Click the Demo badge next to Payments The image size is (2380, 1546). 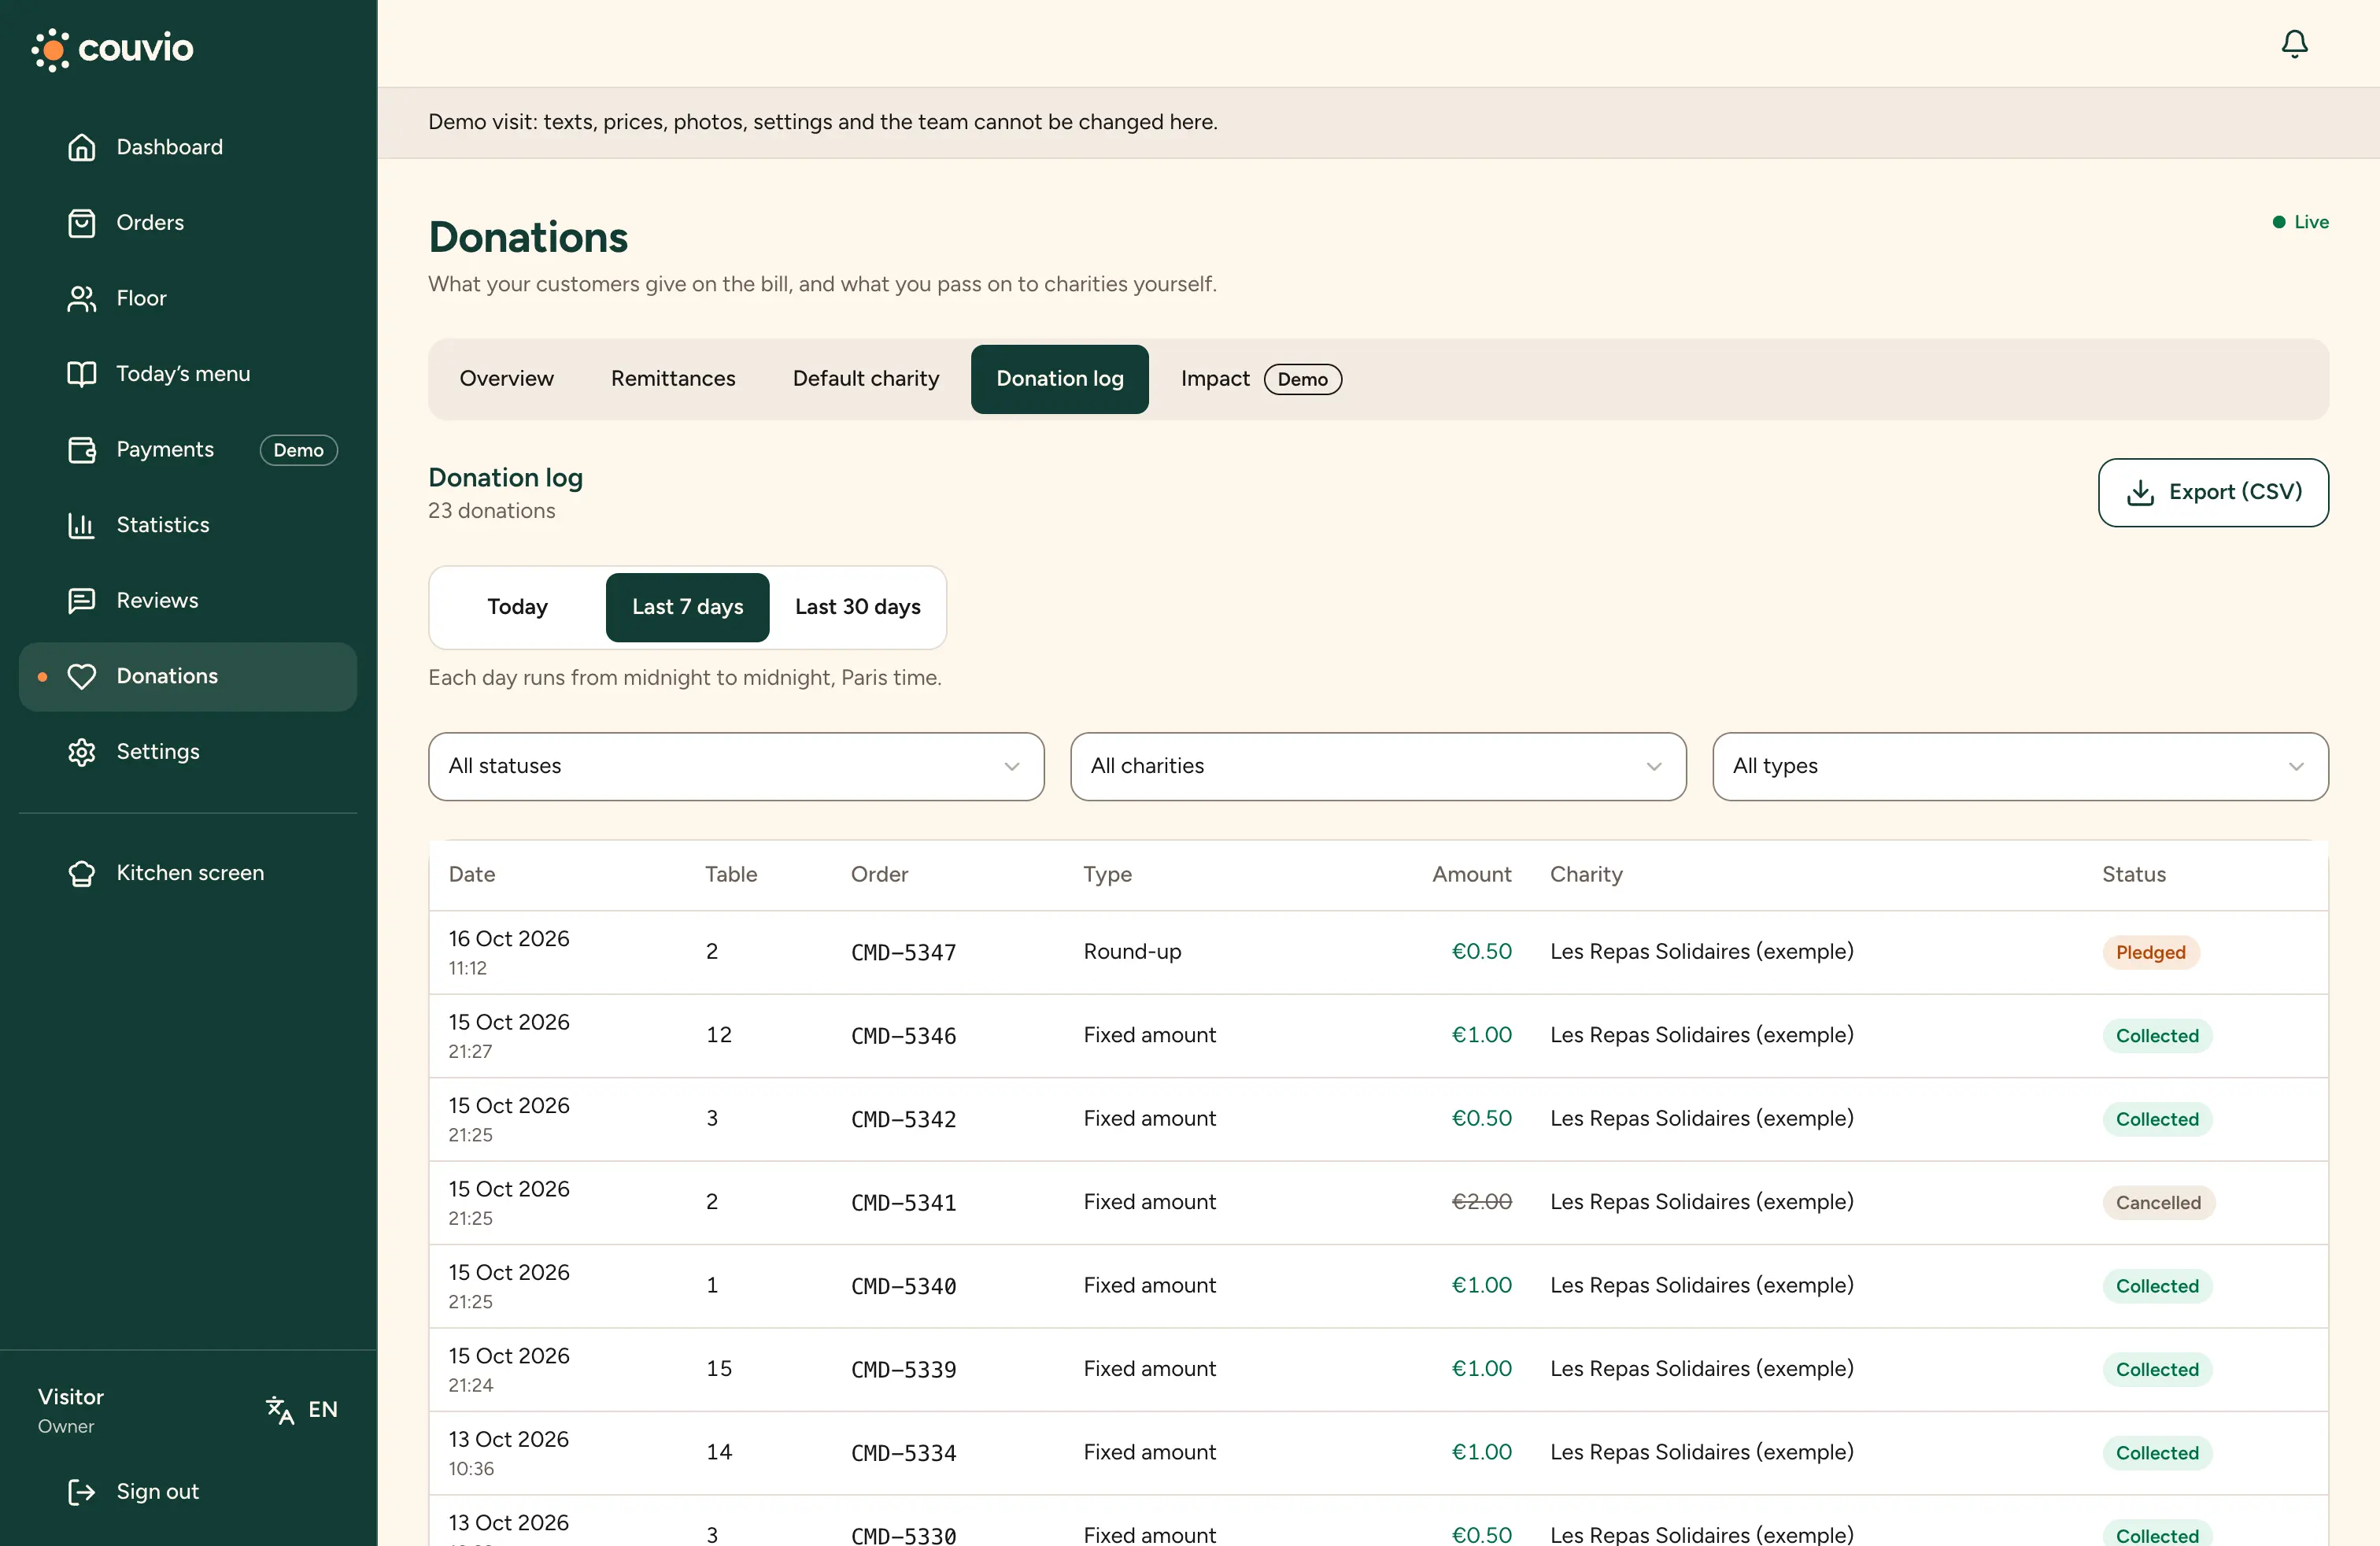click(299, 450)
